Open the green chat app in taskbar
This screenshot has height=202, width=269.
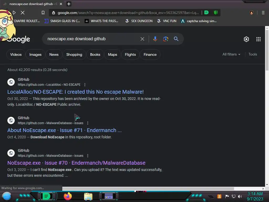[x=46, y=196]
